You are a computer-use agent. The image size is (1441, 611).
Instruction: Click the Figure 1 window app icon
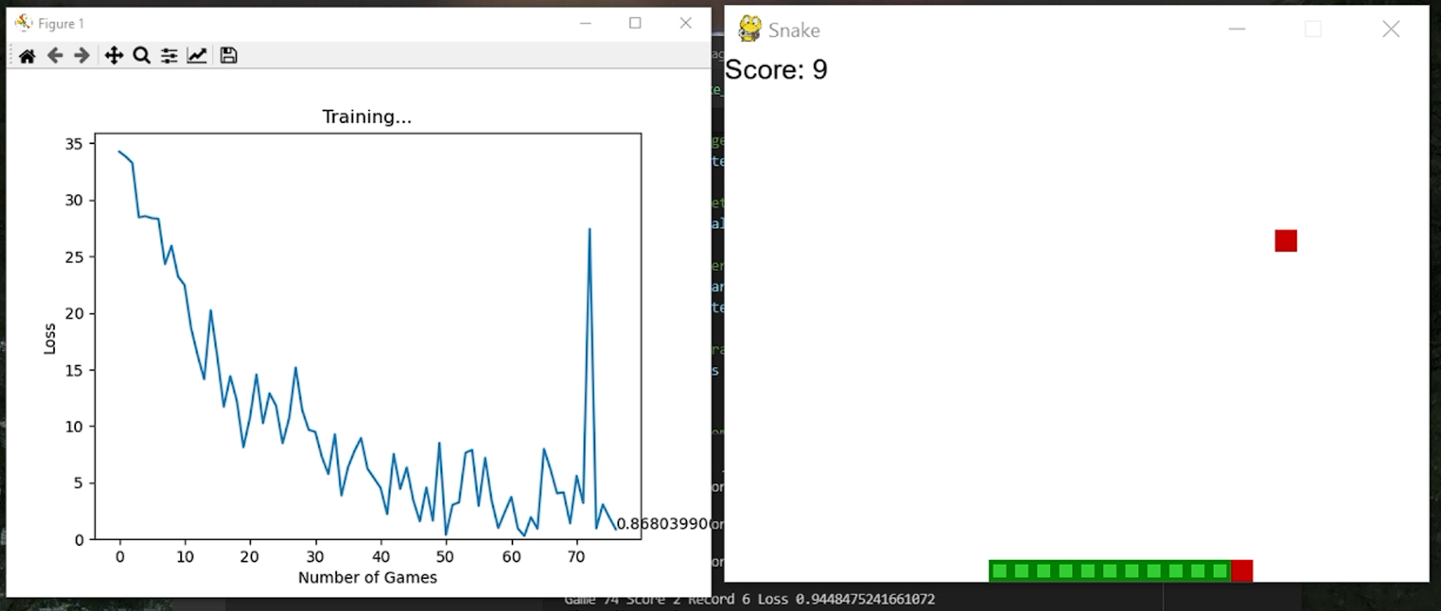point(24,23)
